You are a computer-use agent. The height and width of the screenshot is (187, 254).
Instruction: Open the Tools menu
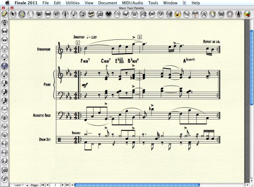[153, 3]
